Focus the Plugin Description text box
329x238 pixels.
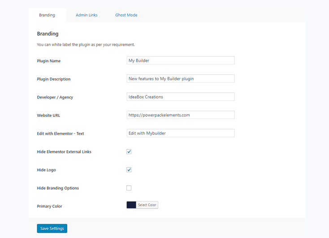pyautogui.click(x=181, y=79)
